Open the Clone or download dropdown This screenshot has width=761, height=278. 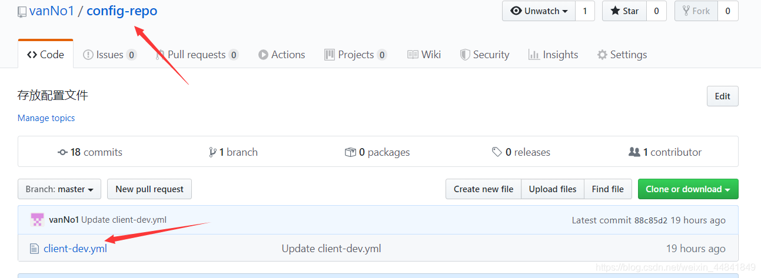[x=688, y=189]
